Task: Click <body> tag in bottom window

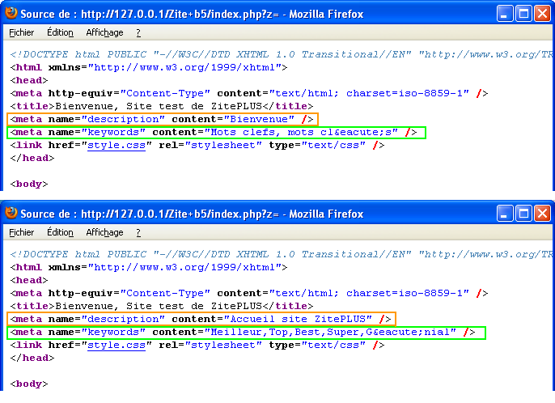Action: 29,384
